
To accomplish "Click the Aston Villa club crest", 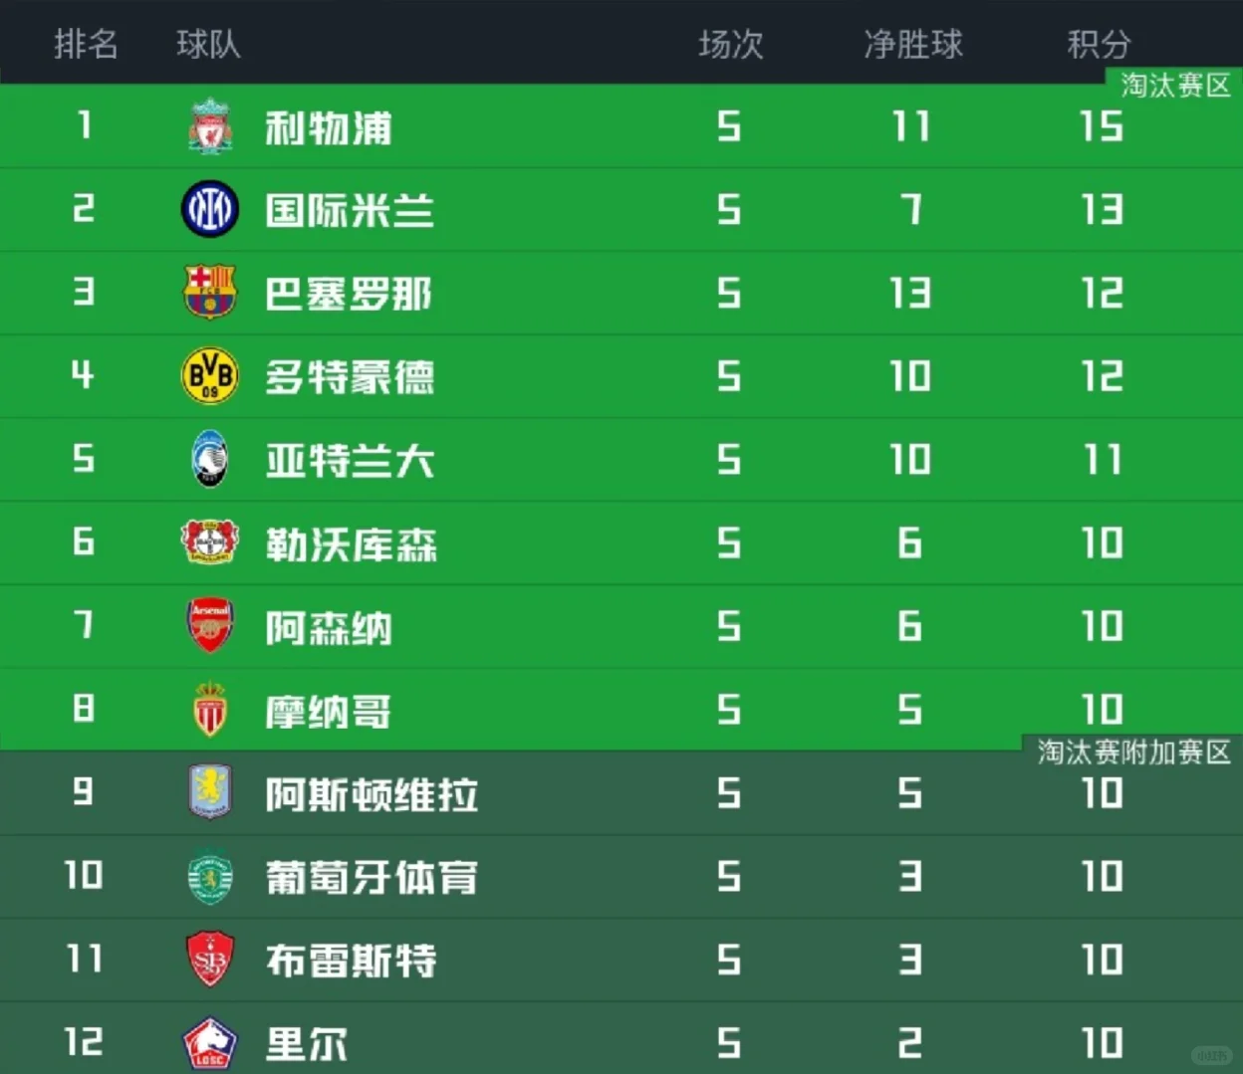I will 210,792.
